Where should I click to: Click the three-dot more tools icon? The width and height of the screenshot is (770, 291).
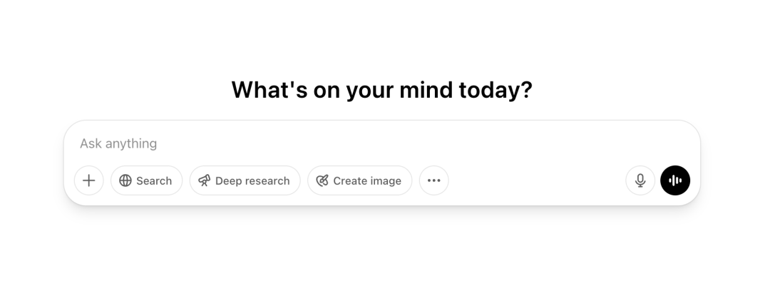click(x=434, y=180)
